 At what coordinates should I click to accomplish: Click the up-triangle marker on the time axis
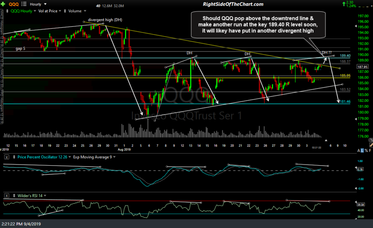[x=326, y=140]
